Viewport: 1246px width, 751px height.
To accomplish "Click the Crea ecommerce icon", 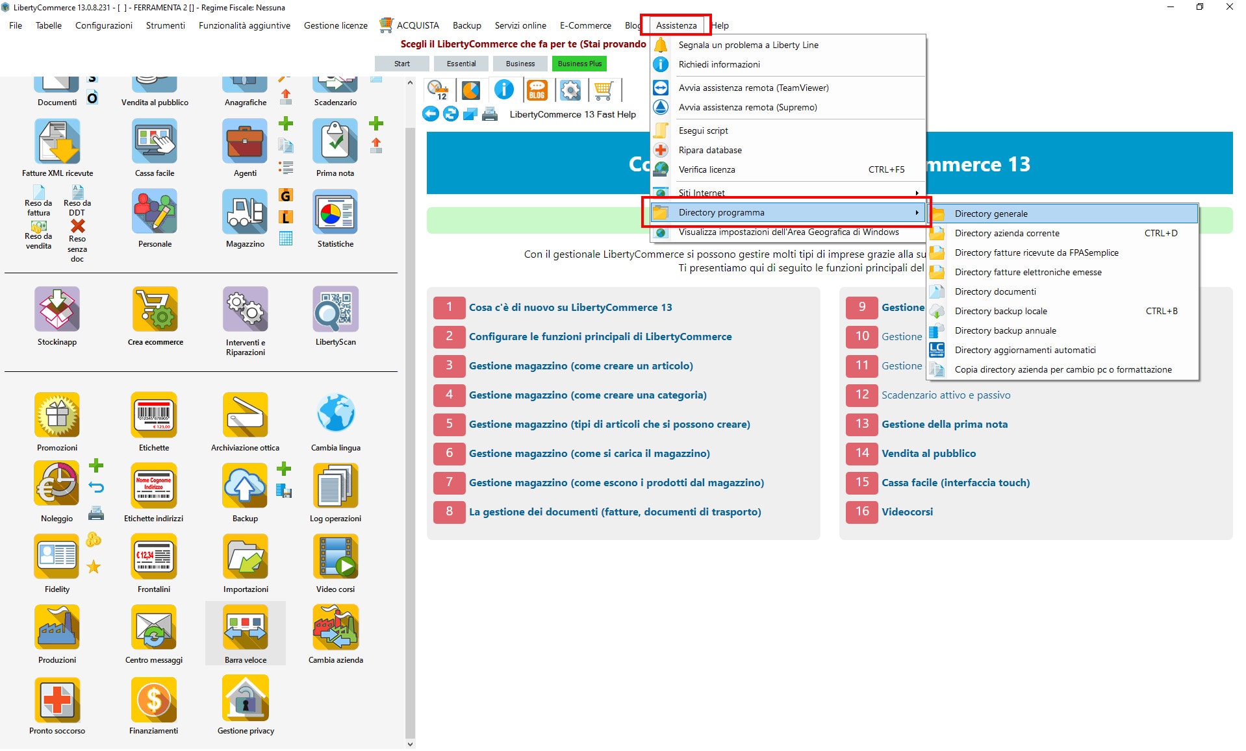I will pos(155,310).
